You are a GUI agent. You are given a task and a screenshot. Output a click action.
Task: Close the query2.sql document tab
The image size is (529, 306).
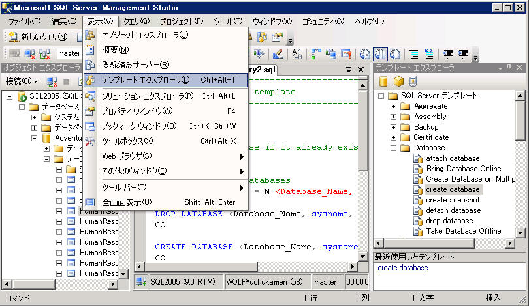[361, 70]
